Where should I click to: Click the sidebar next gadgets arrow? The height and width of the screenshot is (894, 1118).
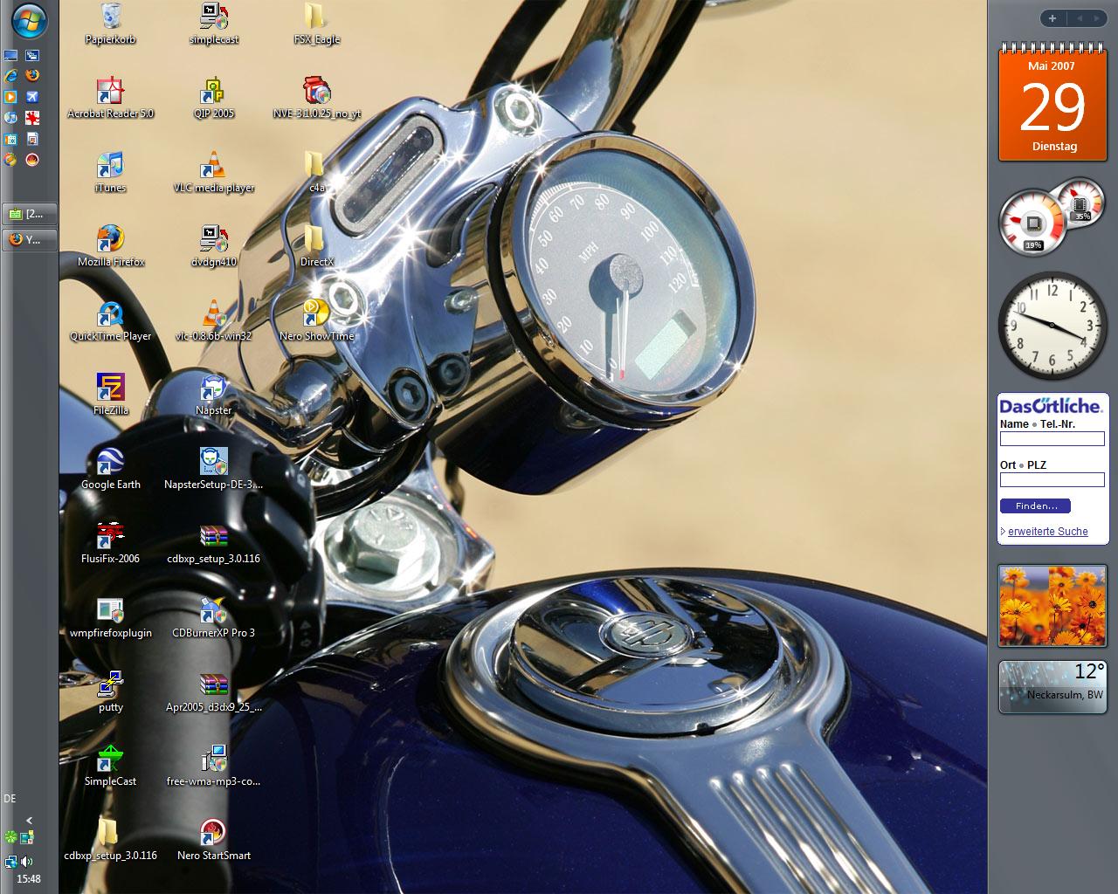tap(1098, 18)
